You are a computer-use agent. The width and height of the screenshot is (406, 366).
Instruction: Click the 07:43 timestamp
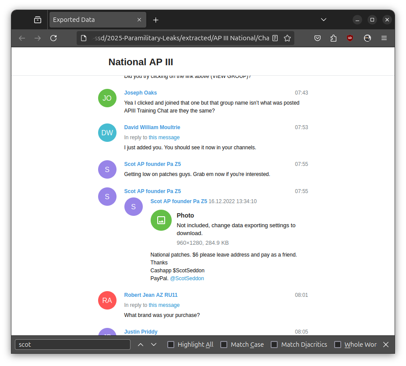pyautogui.click(x=301, y=93)
